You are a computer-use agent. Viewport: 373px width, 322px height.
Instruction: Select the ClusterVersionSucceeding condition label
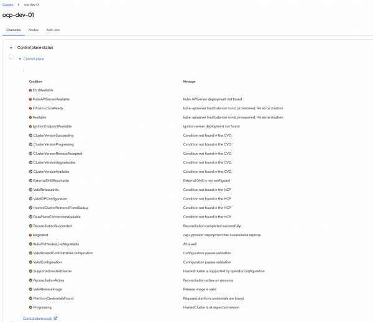point(53,136)
